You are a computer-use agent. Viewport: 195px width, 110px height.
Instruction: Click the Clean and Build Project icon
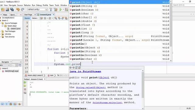point(55,9)
